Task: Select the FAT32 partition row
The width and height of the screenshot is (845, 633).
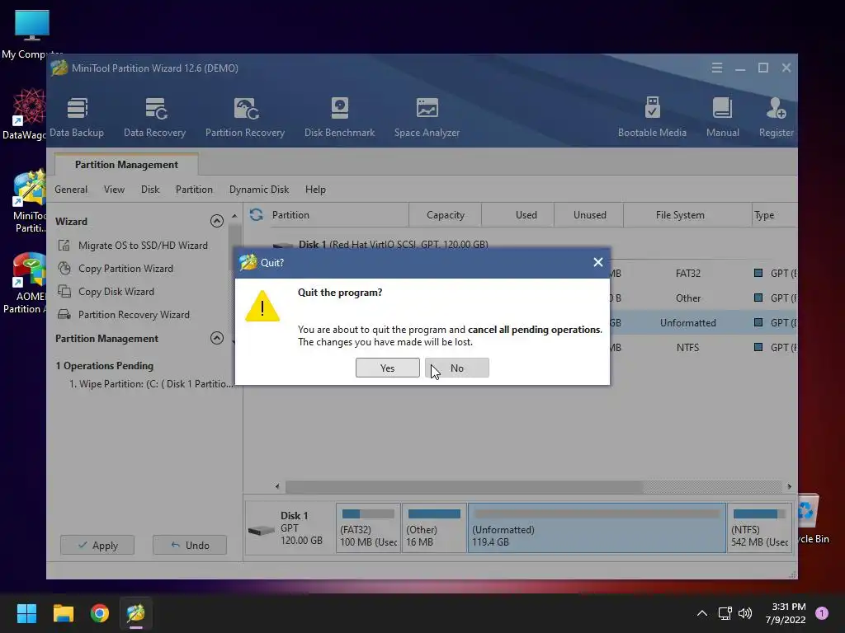Action: (x=704, y=274)
